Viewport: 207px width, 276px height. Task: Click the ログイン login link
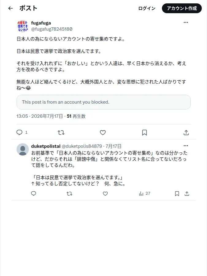[x=147, y=8]
